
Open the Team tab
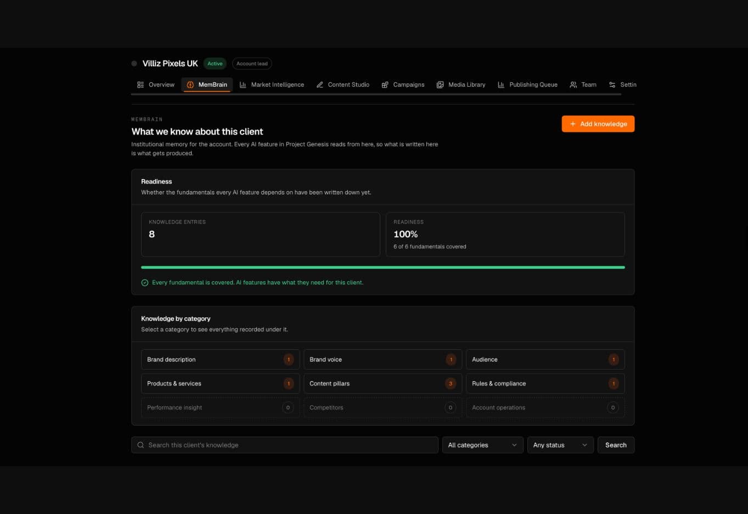click(583, 85)
